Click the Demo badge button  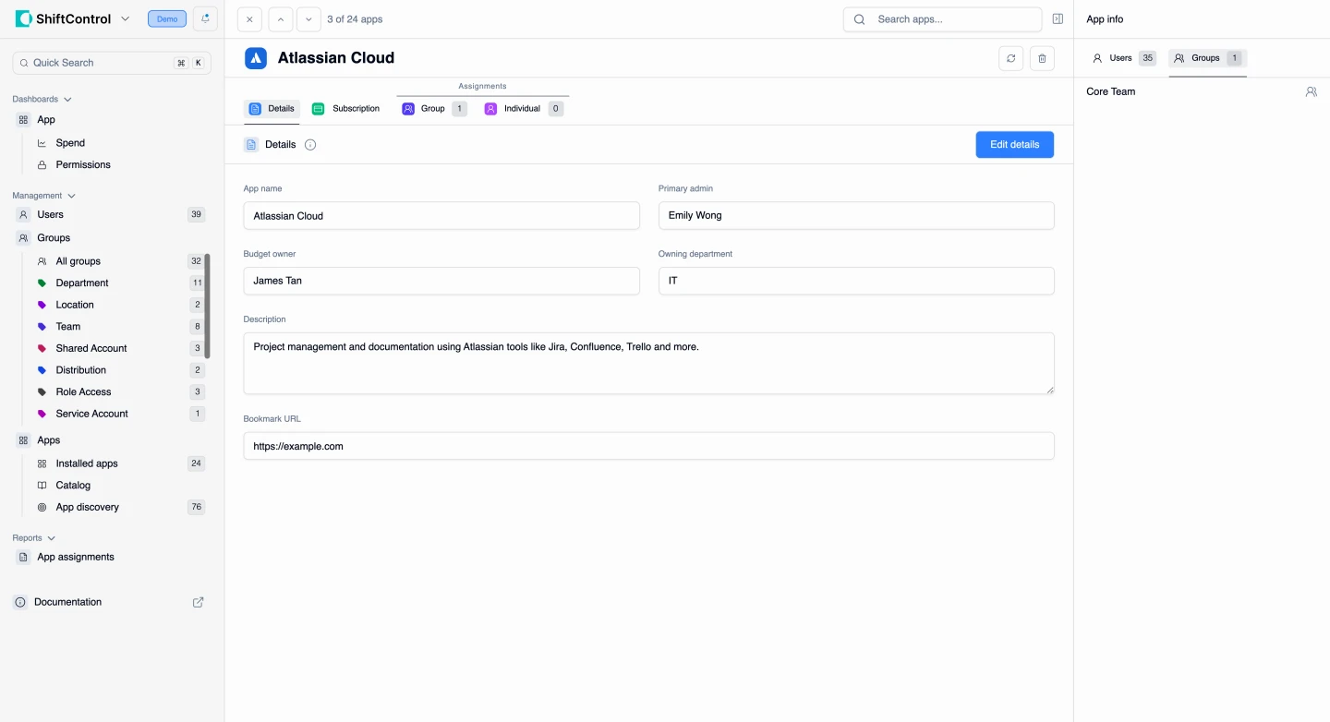pos(167,18)
